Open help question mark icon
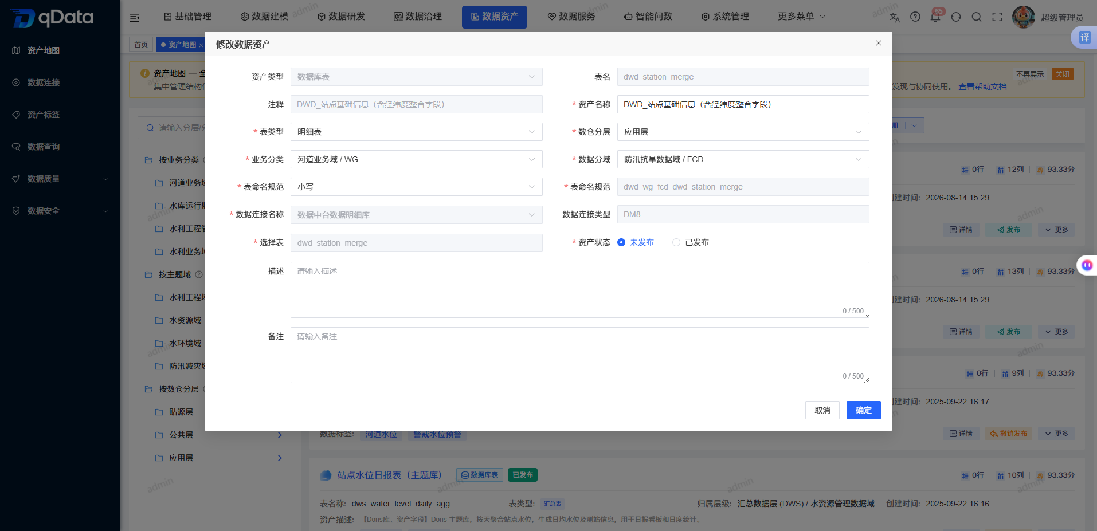 [915, 17]
